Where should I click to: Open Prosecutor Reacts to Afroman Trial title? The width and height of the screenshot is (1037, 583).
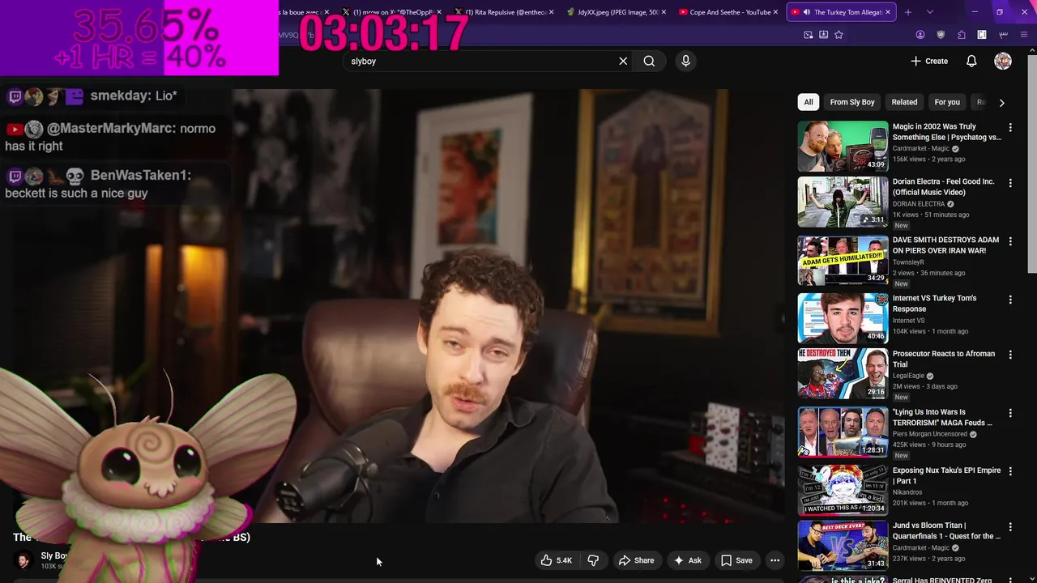coord(943,359)
